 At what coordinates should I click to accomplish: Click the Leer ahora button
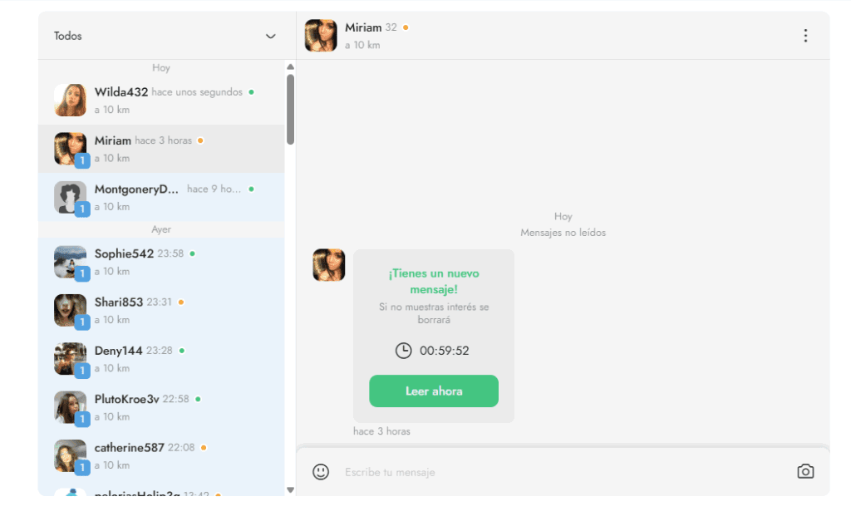(x=434, y=391)
